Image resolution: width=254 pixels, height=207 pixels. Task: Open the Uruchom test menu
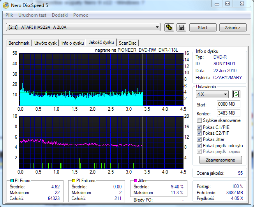click(x=32, y=15)
